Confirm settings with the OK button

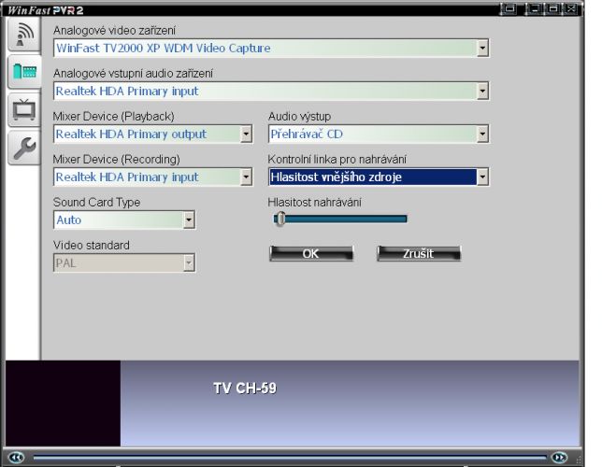tap(311, 254)
